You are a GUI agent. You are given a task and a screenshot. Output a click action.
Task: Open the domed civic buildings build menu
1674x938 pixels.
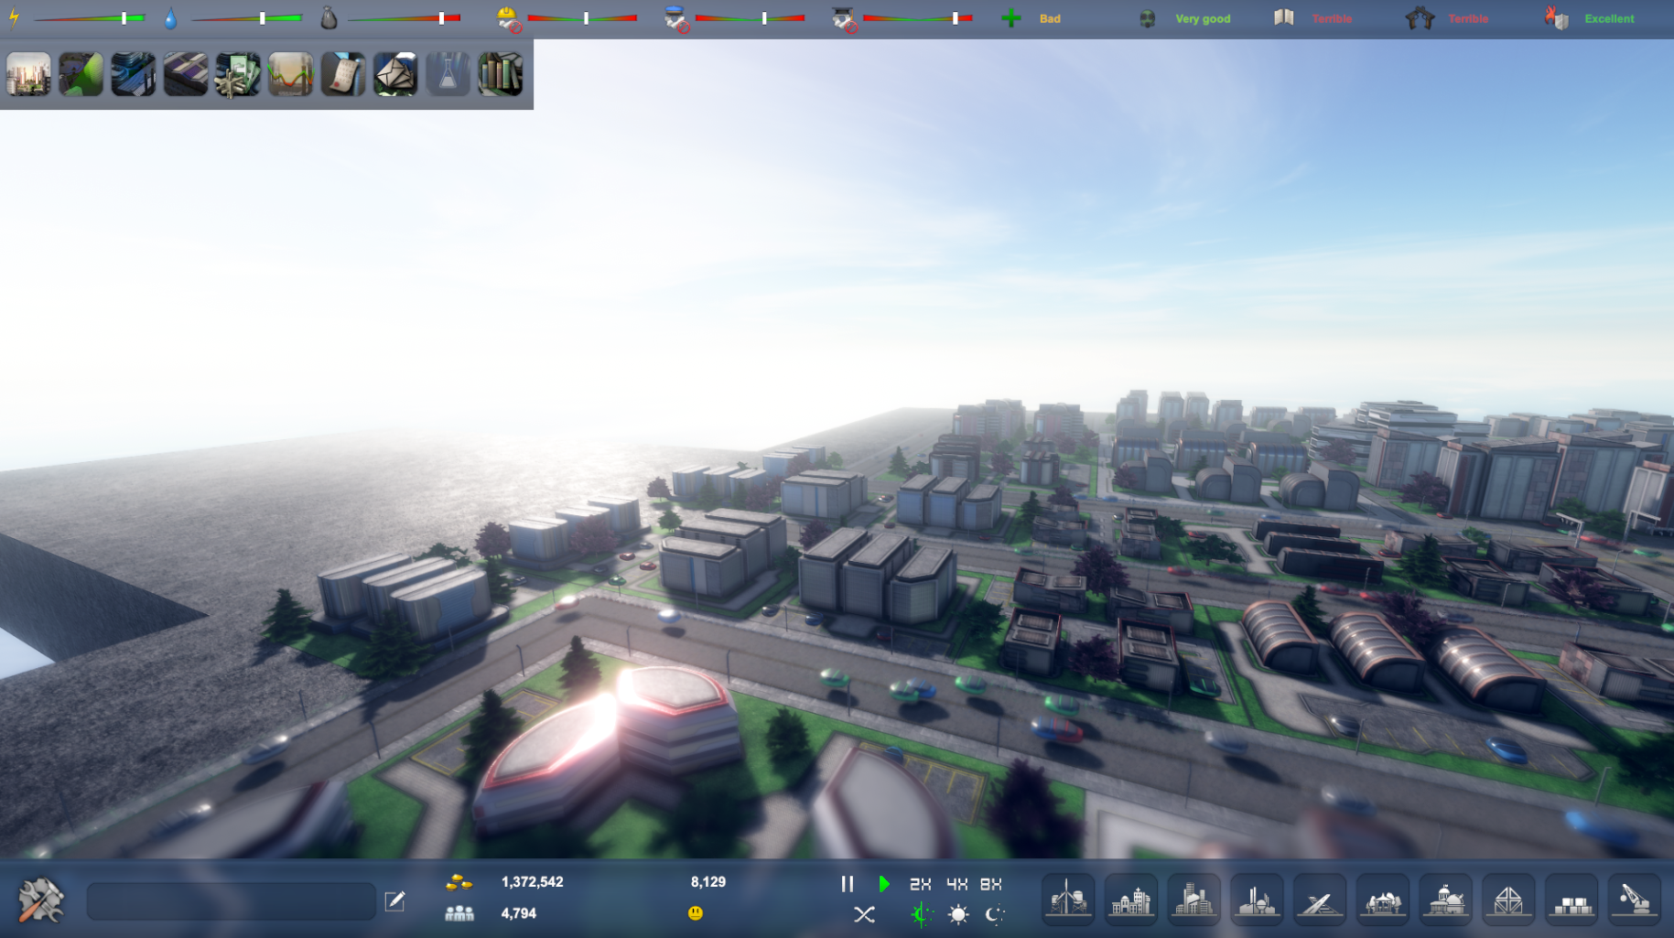(x=1445, y=900)
